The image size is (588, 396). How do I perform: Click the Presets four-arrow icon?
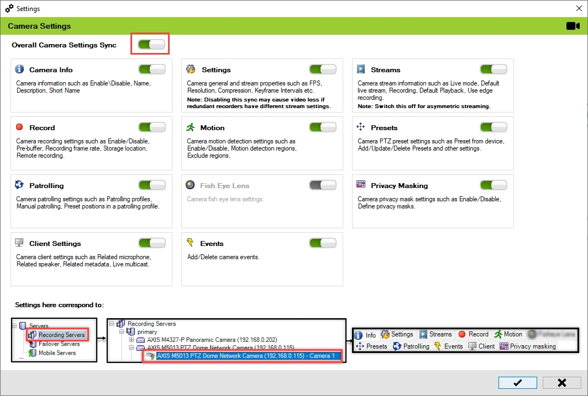[361, 127]
